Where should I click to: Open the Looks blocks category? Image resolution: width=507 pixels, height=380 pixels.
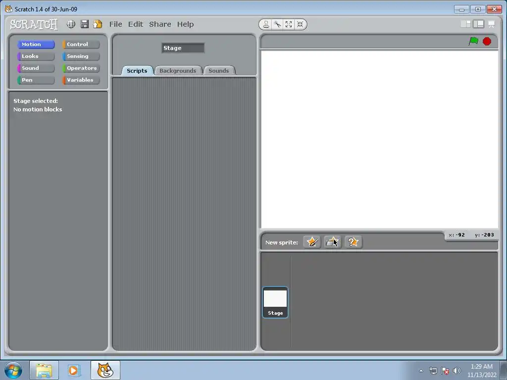coord(36,56)
